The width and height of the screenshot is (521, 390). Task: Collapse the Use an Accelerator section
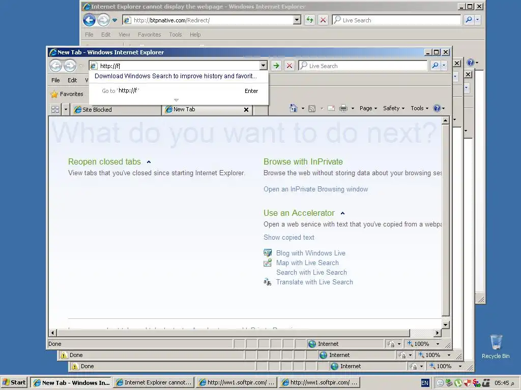(x=342, y=213)
